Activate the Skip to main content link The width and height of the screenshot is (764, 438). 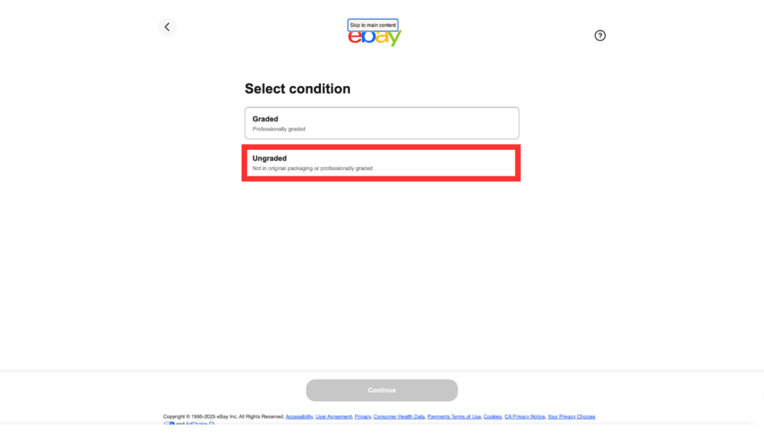pyautogui.click(x=373, y=25)
